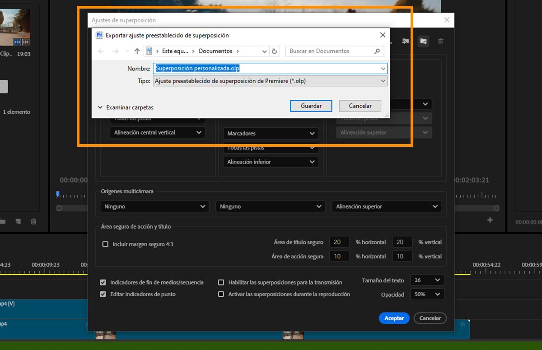Uncheck Editar indicadores de punto

click(103, 294)
